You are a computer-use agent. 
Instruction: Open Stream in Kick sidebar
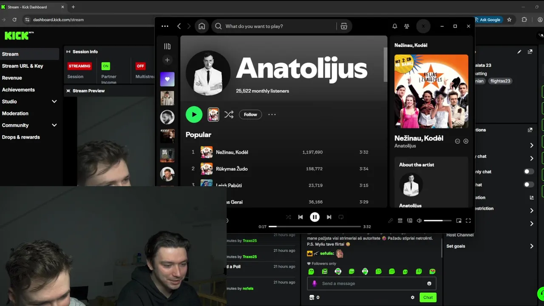tap(30, 54)
